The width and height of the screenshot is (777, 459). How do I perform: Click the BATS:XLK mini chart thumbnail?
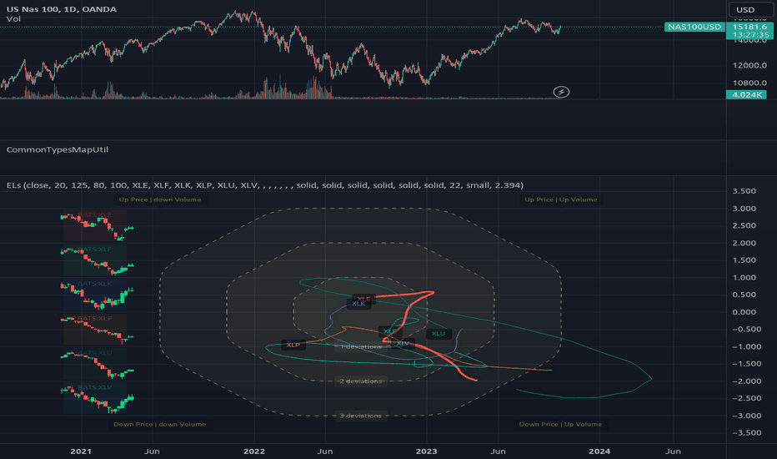click(x=95, y=295)
